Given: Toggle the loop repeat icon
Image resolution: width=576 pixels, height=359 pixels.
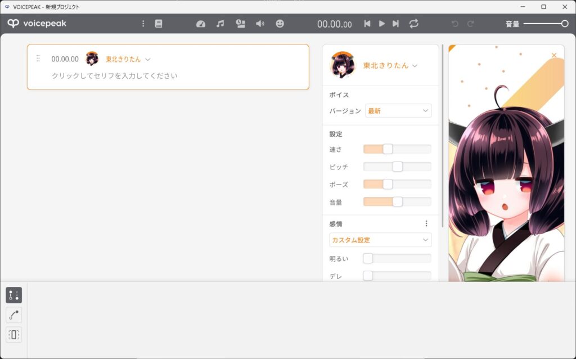Looking at the screenshot, I should point(413,24).
